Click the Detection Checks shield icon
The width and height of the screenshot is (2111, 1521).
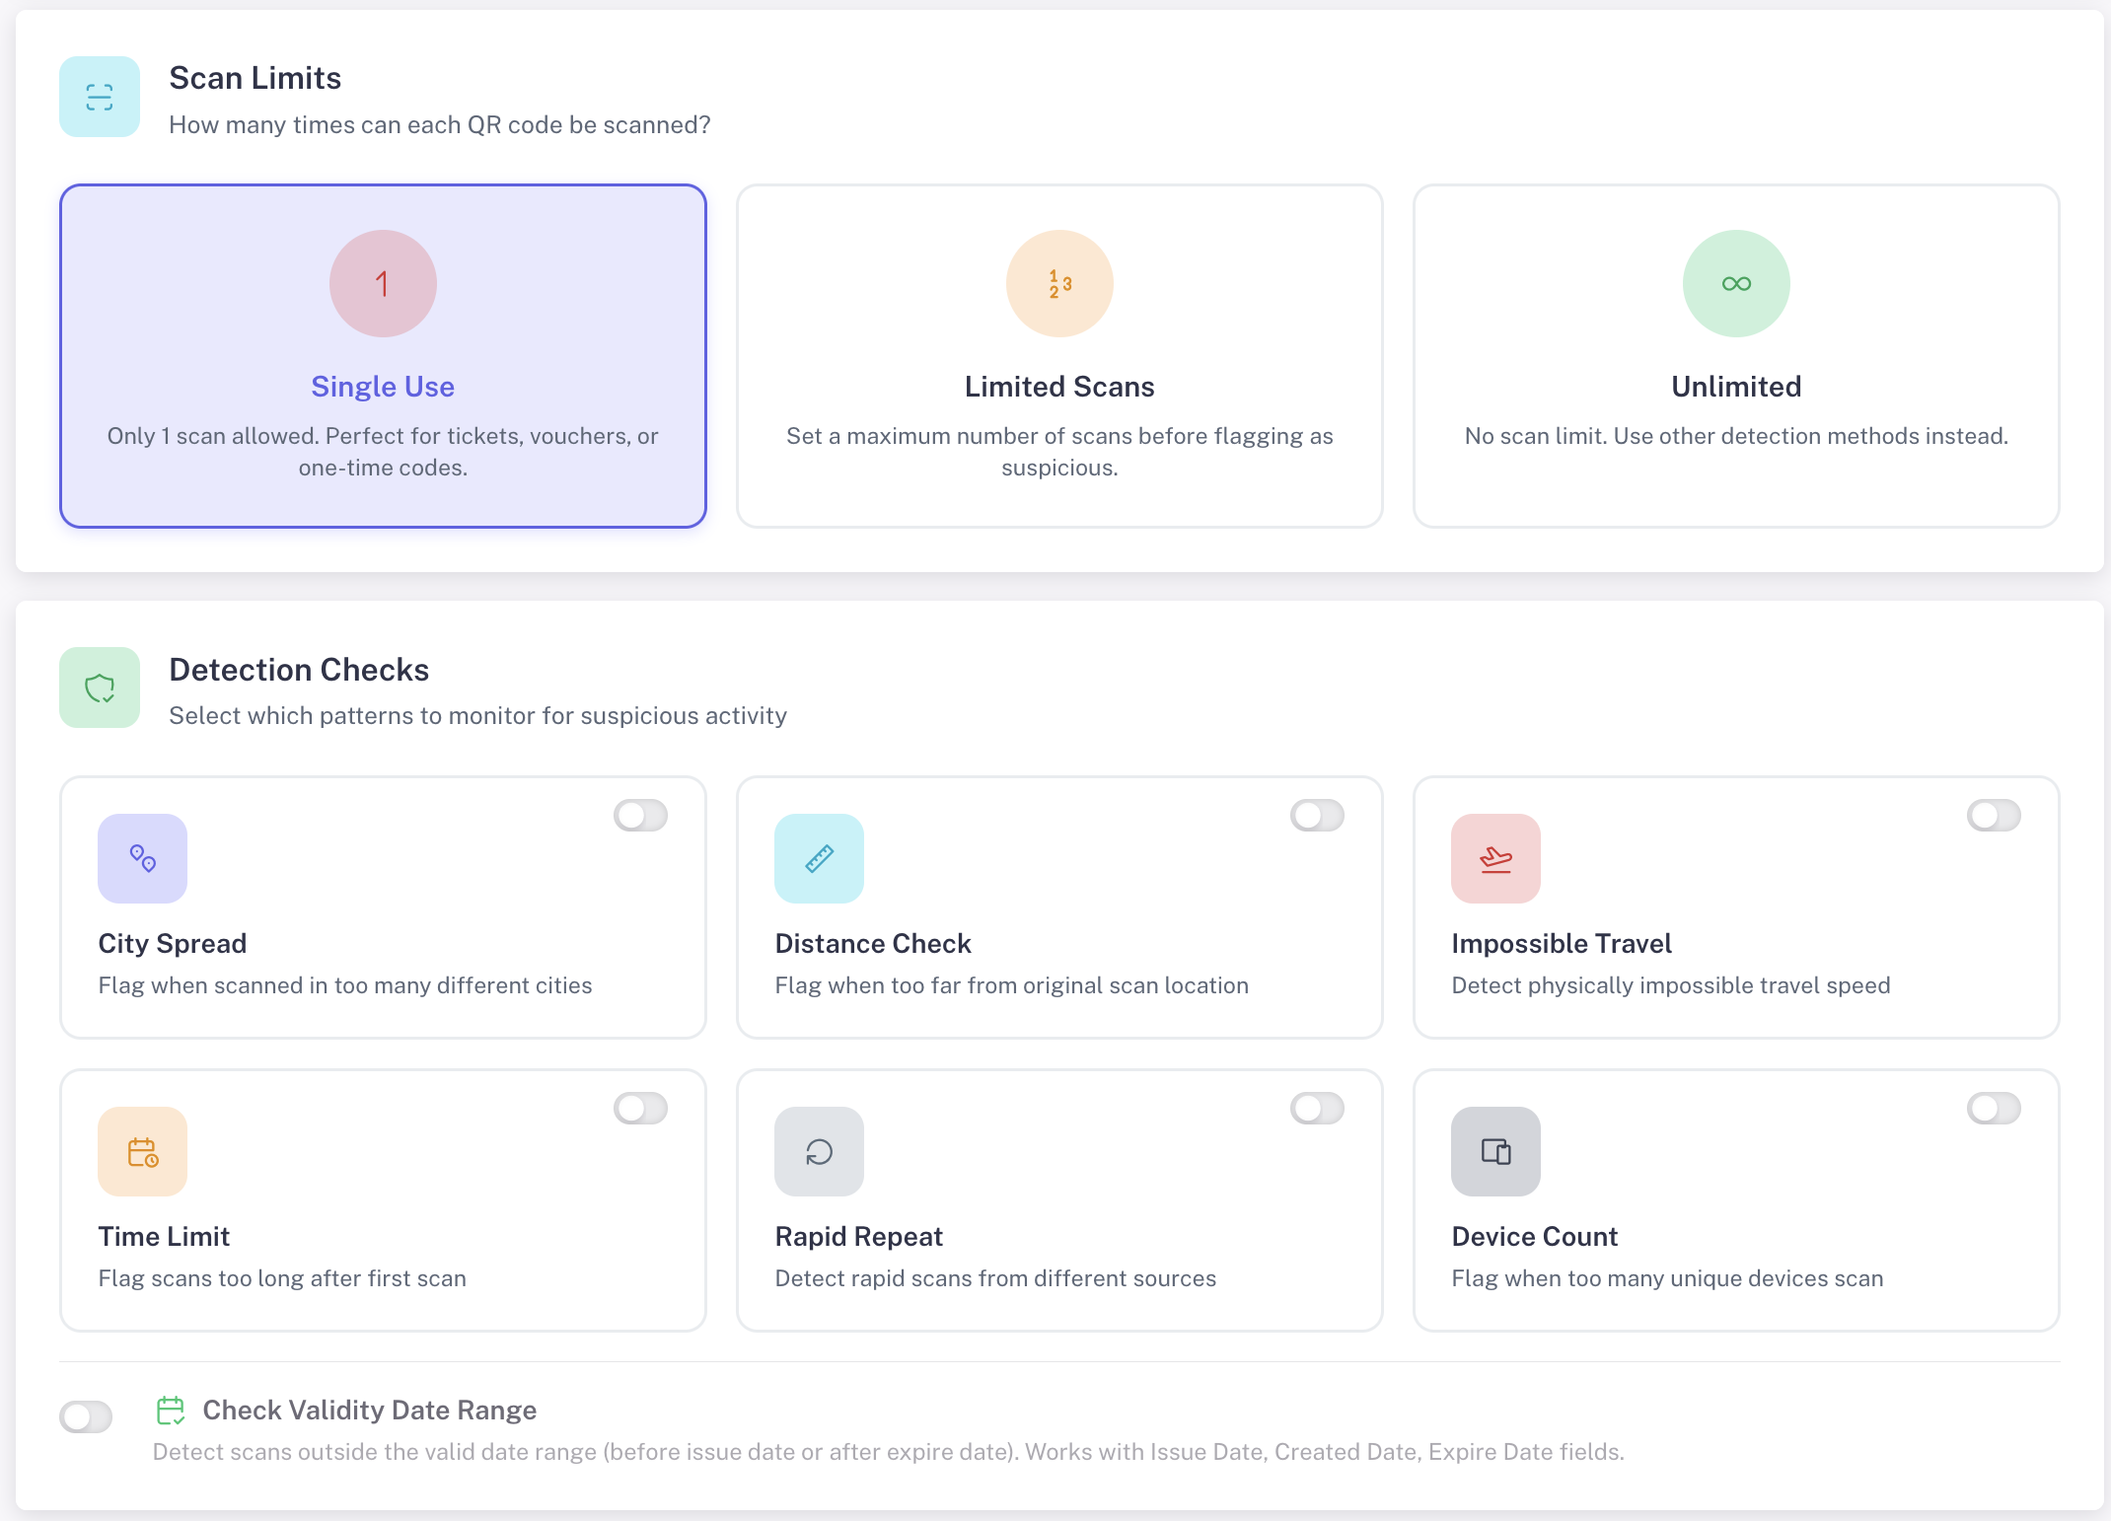point(100,688)
